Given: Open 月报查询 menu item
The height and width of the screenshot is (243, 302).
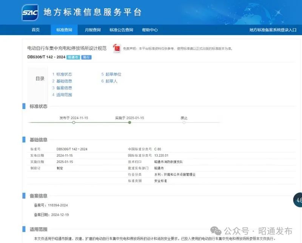Looking at the screenshot, I should click(x=92, y=30).
